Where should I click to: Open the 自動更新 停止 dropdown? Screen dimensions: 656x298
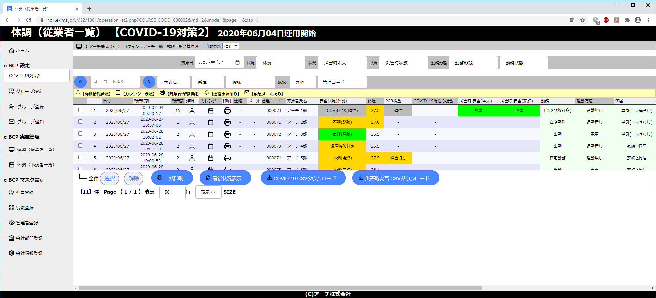[231, 46]
